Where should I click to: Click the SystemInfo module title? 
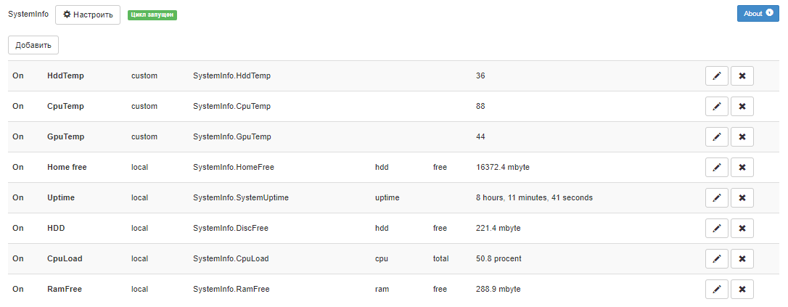pyautogui.click(x=28, y=15)
